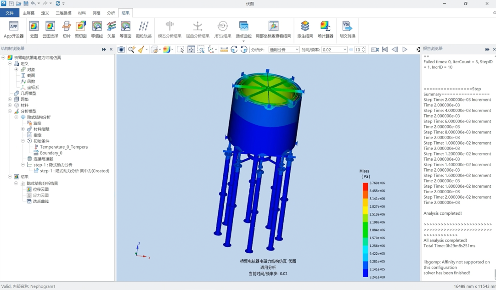Screen dimensions: 496x290
Task: Click the red band of the Mises legend
Action: pos(365,186)
